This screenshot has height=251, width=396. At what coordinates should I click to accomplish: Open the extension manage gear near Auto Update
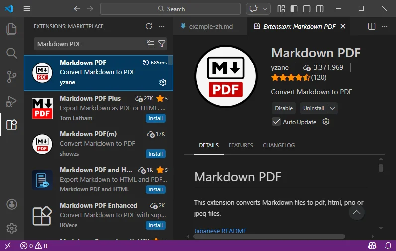coord(326,122)
